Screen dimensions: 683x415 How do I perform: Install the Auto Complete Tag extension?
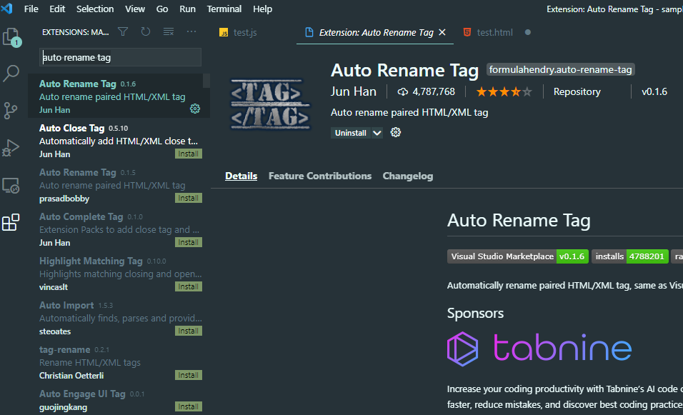pyautogui.click(x=188, y=242)
